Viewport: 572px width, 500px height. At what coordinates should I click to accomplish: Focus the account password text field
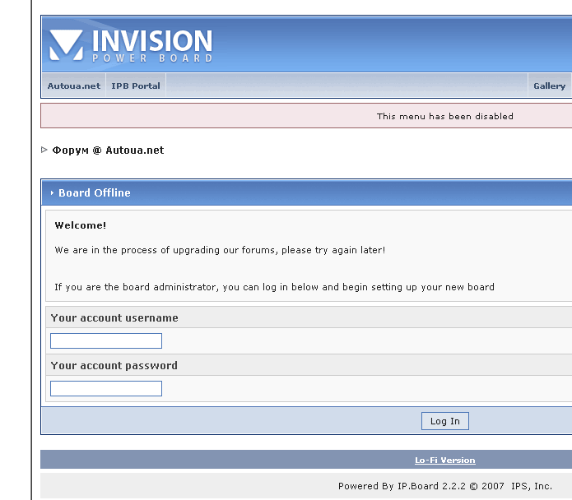(x=106, y=388)
